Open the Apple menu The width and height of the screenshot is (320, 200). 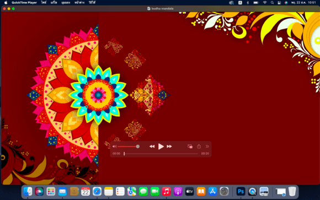click(x=6, y=3)
